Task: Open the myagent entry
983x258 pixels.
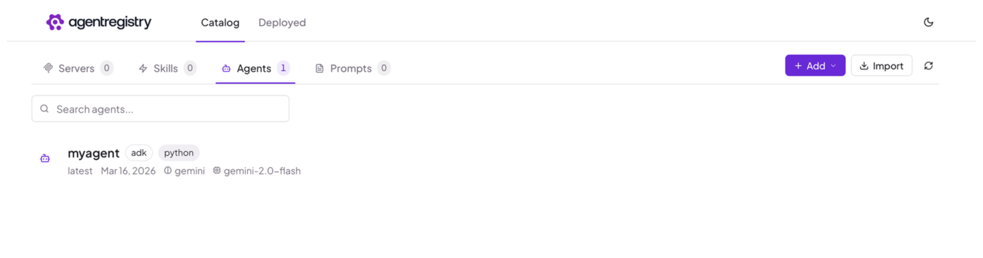Action: point(94,153)
